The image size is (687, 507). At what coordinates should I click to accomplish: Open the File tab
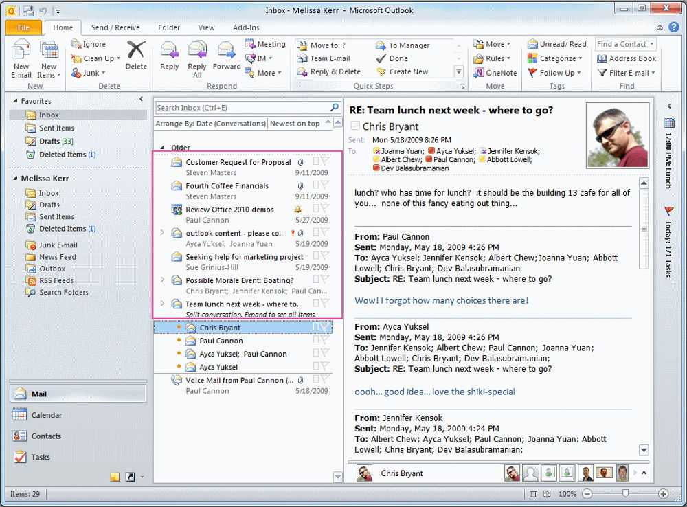24,27
